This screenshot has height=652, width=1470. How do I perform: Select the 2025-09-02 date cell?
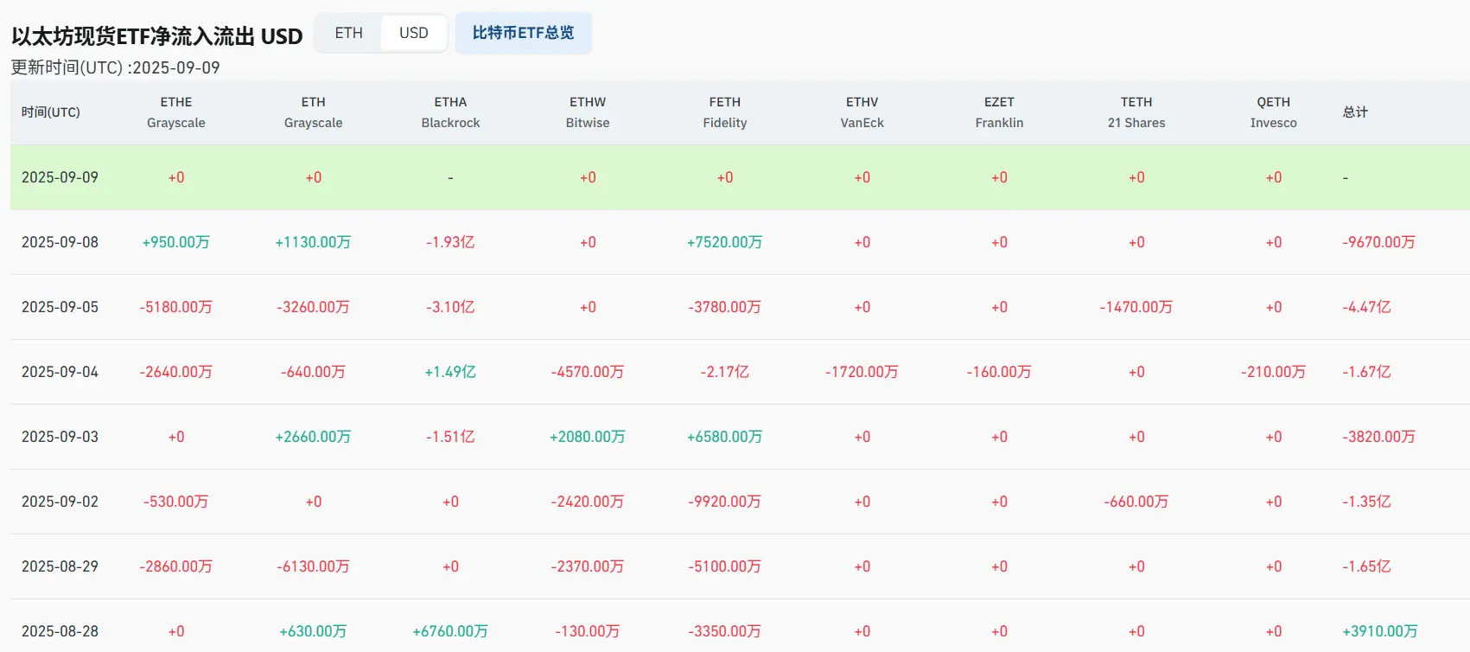(x=60, y=502)
